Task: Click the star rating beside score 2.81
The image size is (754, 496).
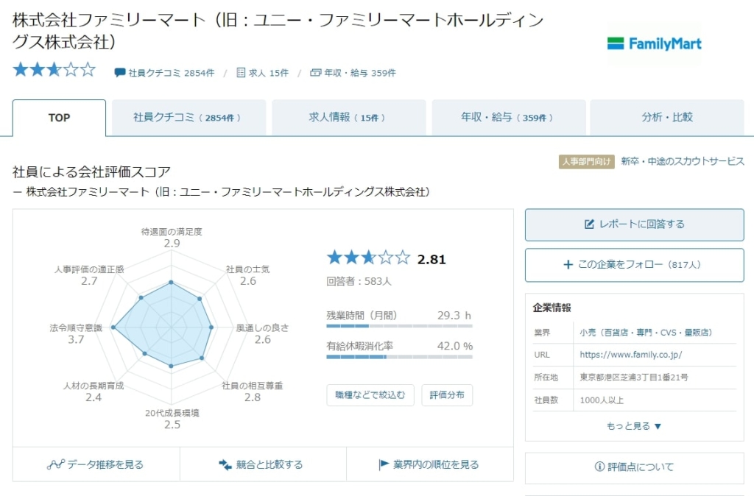Action: point(368,258)
